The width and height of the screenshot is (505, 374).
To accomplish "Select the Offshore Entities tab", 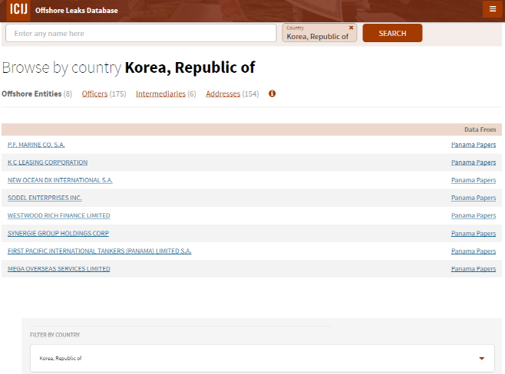I will (x=31, y=93).
